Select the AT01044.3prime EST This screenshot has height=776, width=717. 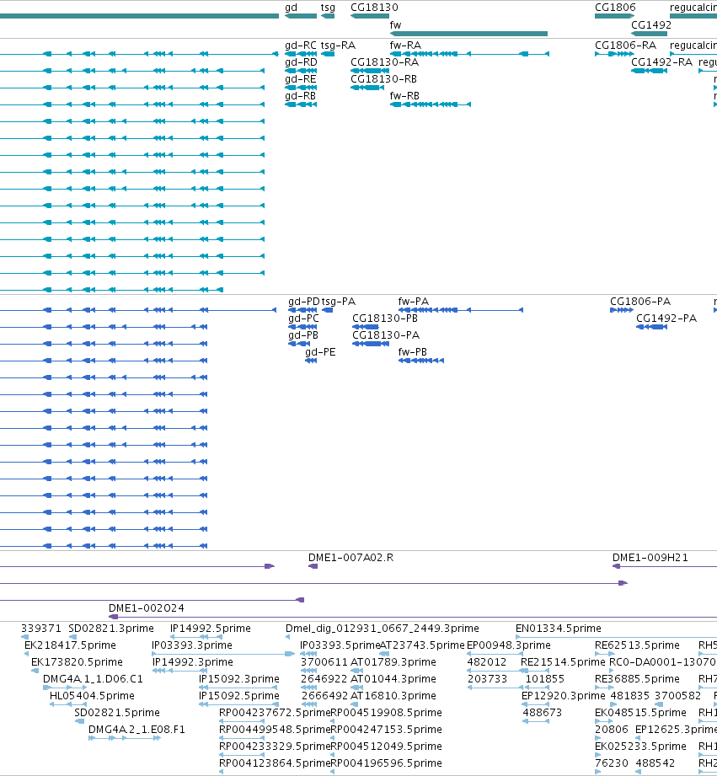click(356, 688)
